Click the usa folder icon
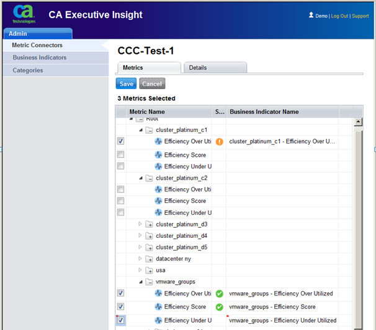The height and width of the screenshot is (330, 376). click(149, 270)
